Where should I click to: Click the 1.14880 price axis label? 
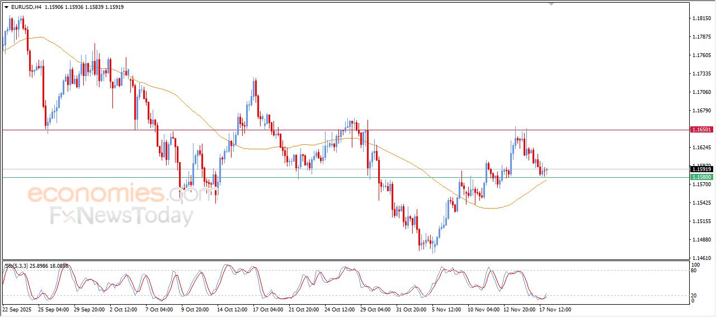[x=701, y=240]
